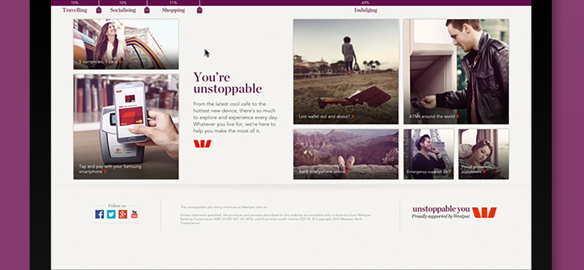This screenshot has height=270, width=584.
Task: Click the Westpac logo in the footer
Action: [x=484, y=212]
